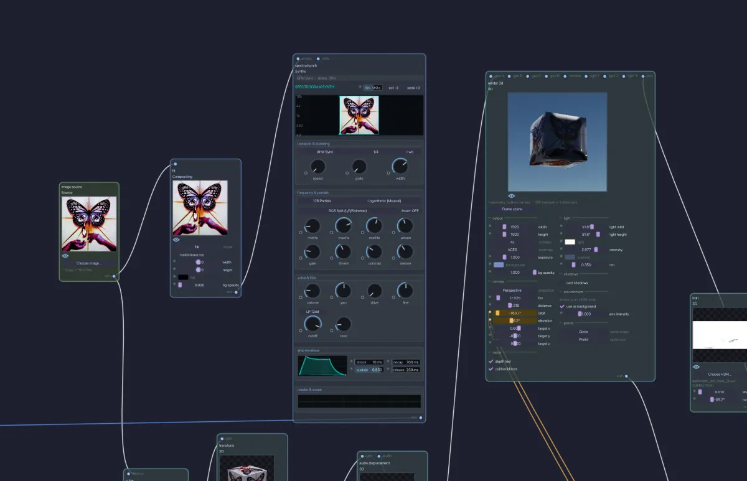
Task: Click the reso knob
Action: 343,324
